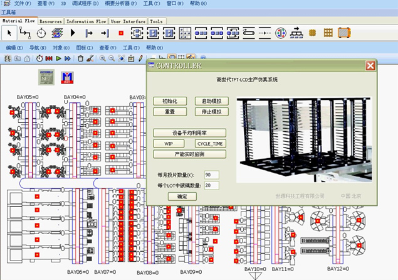Select the arrow pointer tool in toolbox

[10, 32]
